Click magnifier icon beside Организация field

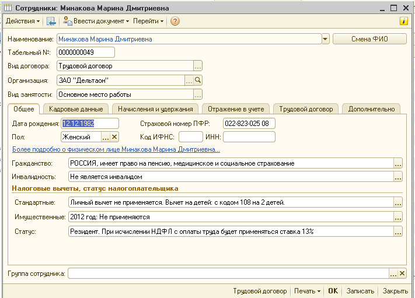point(198,80)
